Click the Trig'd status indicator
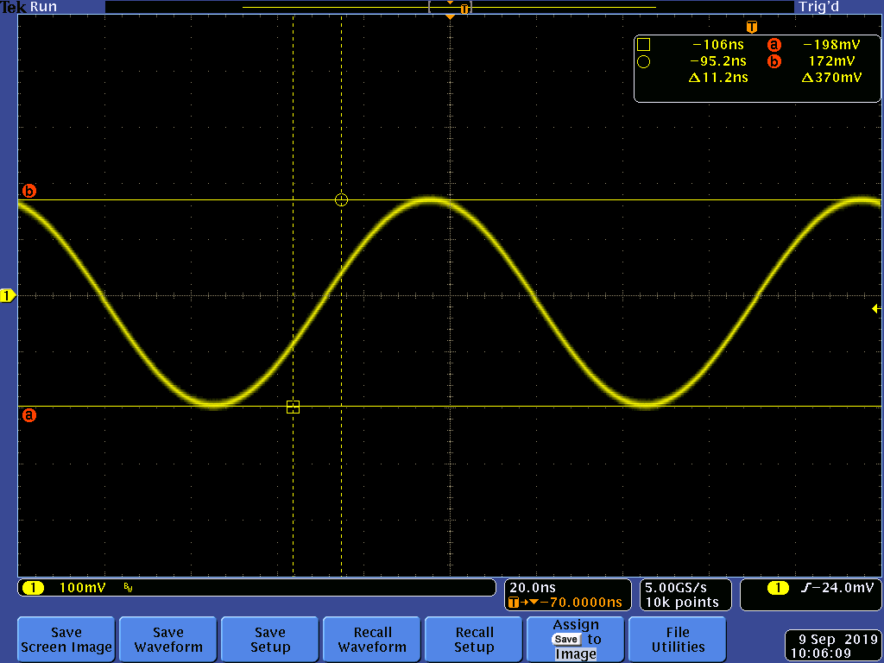This screenshot has width=884, height=663. 818,7
